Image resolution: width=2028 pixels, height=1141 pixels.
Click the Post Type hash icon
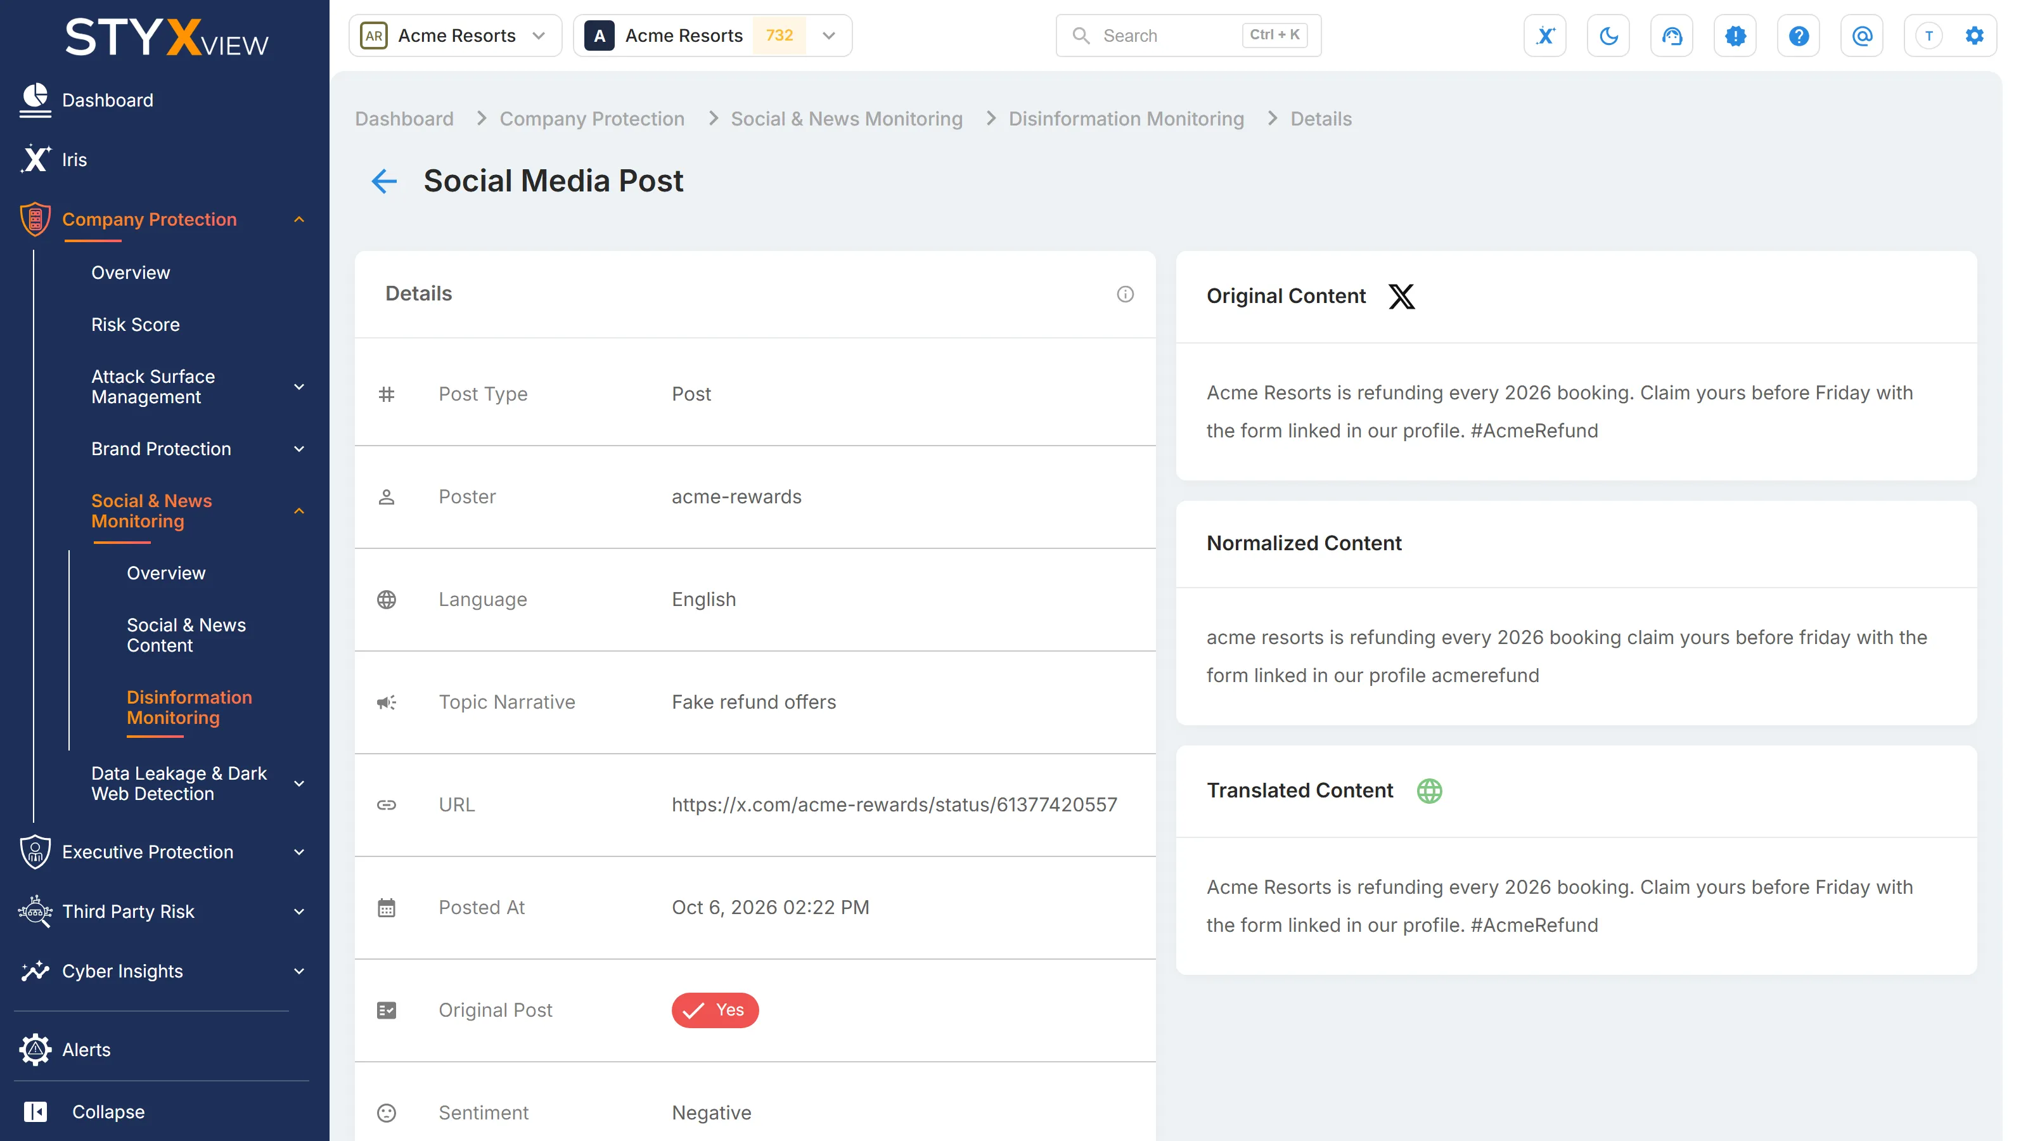(387, 394)
